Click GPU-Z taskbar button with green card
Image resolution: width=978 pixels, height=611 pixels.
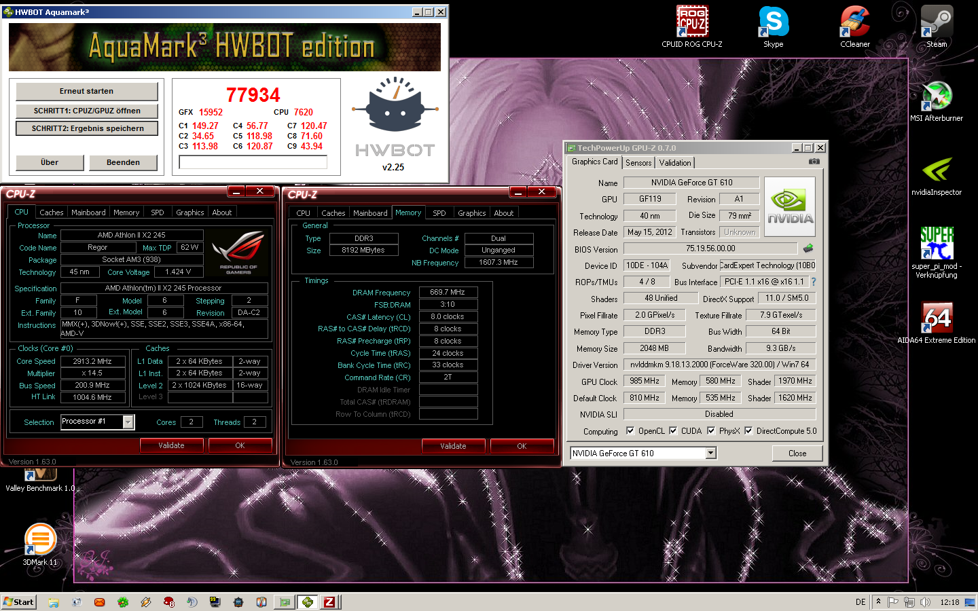[285, 601]
